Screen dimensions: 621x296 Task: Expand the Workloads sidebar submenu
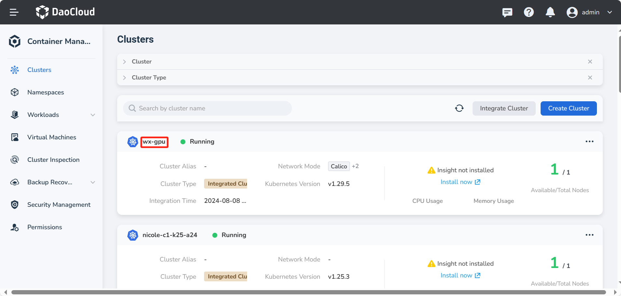(93, 115)
